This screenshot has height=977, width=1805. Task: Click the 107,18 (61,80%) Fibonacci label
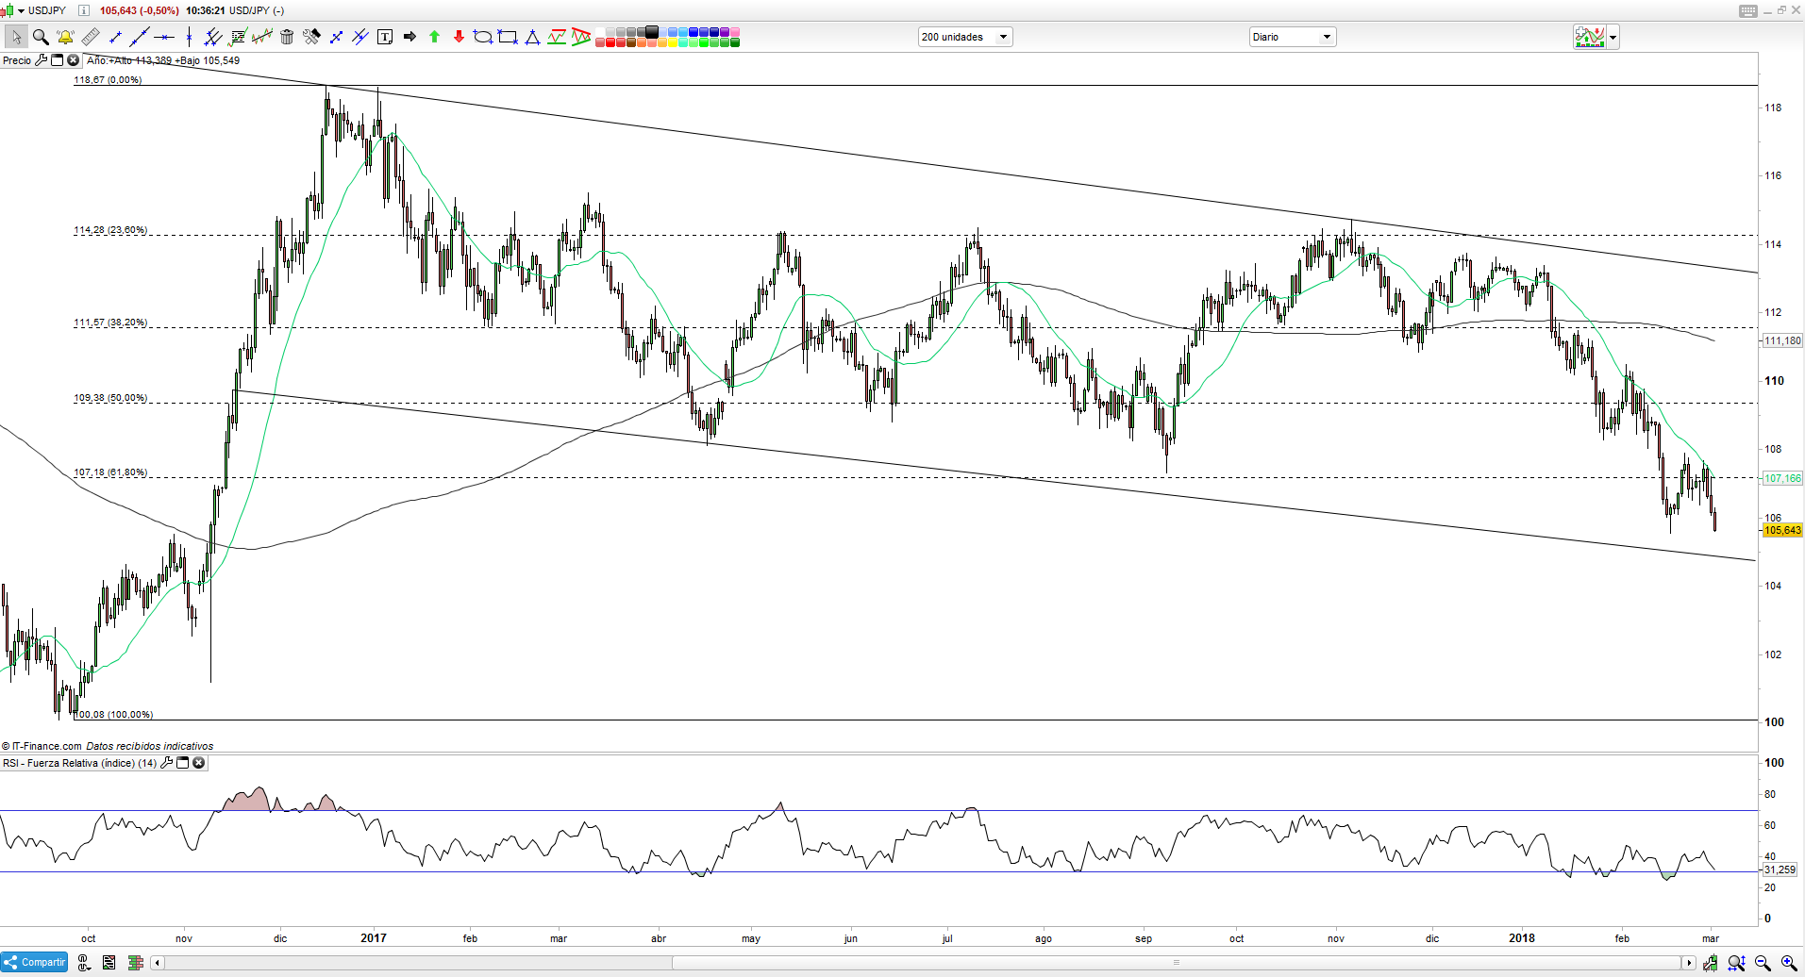pyautogui.click(x=110, y=472)
